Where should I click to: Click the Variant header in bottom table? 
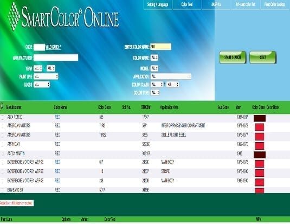click(x=85, y=219)
